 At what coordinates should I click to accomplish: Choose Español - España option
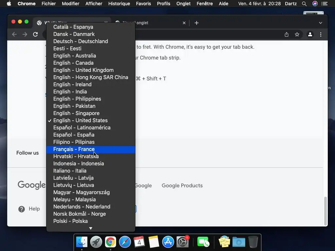(91, 135)
